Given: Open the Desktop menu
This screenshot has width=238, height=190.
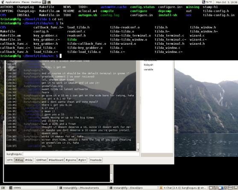Looking at the screenshot, I should (x=36, y=2).
